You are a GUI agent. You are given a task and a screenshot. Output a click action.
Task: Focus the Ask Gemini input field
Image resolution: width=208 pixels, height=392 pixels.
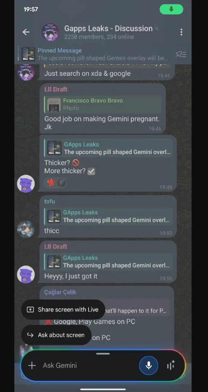tap(89, 365)
